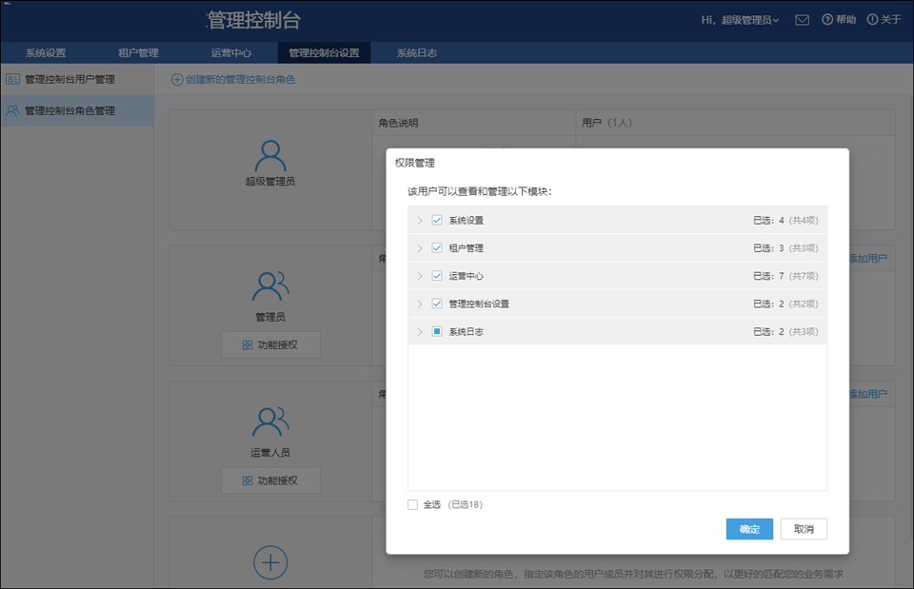Enable the 全选 select-all checkbox

click(x=412, y=505)
